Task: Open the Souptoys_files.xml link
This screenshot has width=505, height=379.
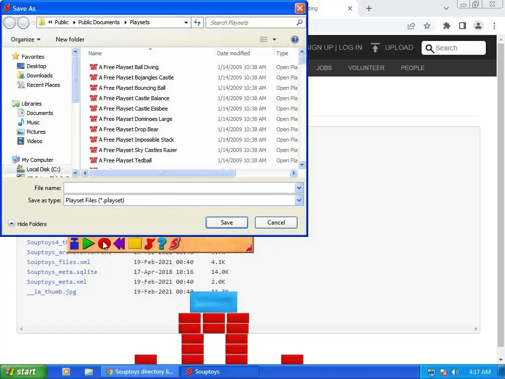Action: coord(58,262)
